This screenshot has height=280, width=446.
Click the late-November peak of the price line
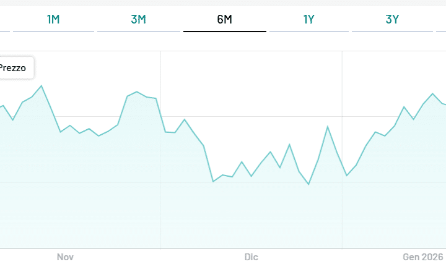[x=137, y=91]
